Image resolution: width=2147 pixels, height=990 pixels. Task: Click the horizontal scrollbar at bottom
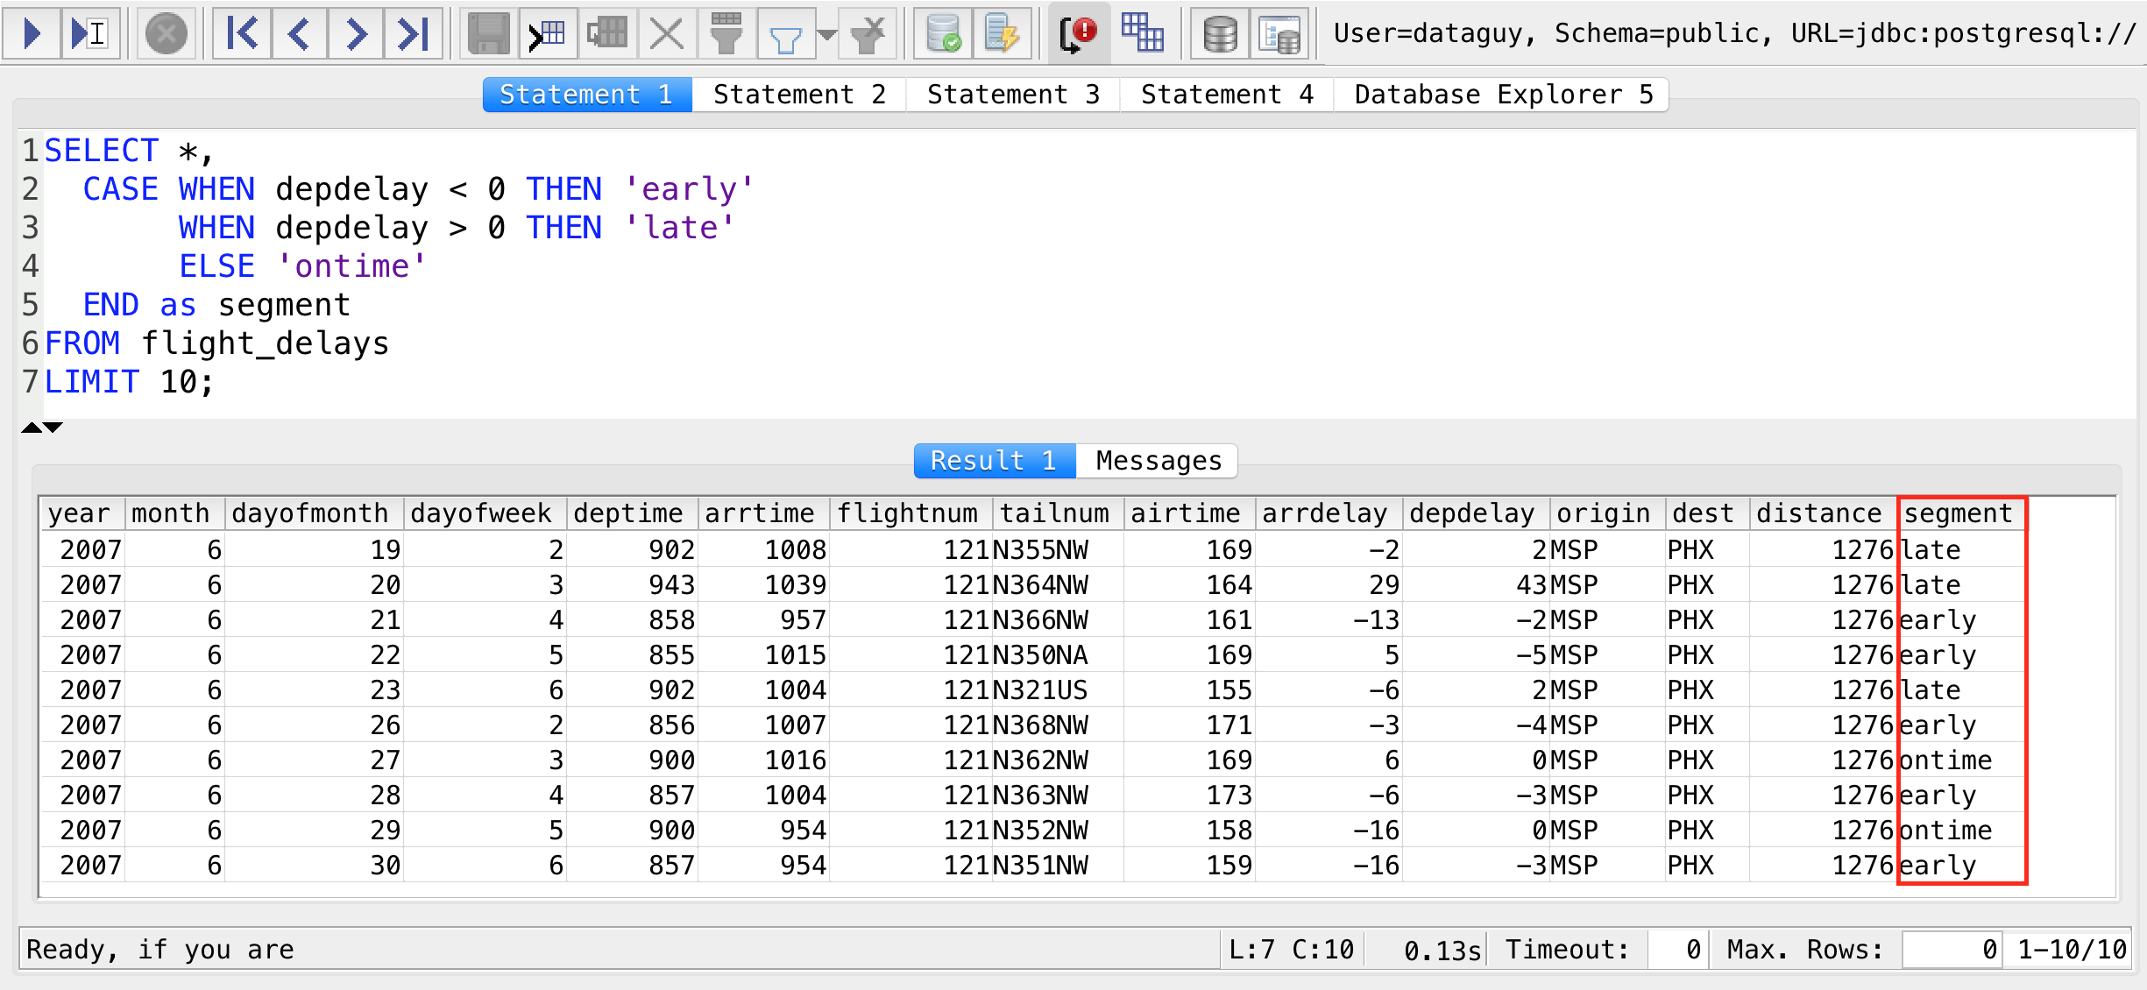coord(1073,905)
